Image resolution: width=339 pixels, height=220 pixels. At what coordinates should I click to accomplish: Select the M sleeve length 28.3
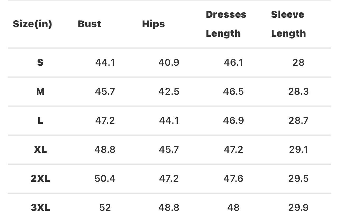pyautogui.click(x=298, y=92)
